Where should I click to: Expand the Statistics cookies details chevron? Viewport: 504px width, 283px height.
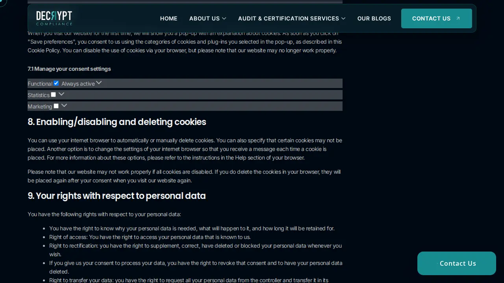pos(61,94)
